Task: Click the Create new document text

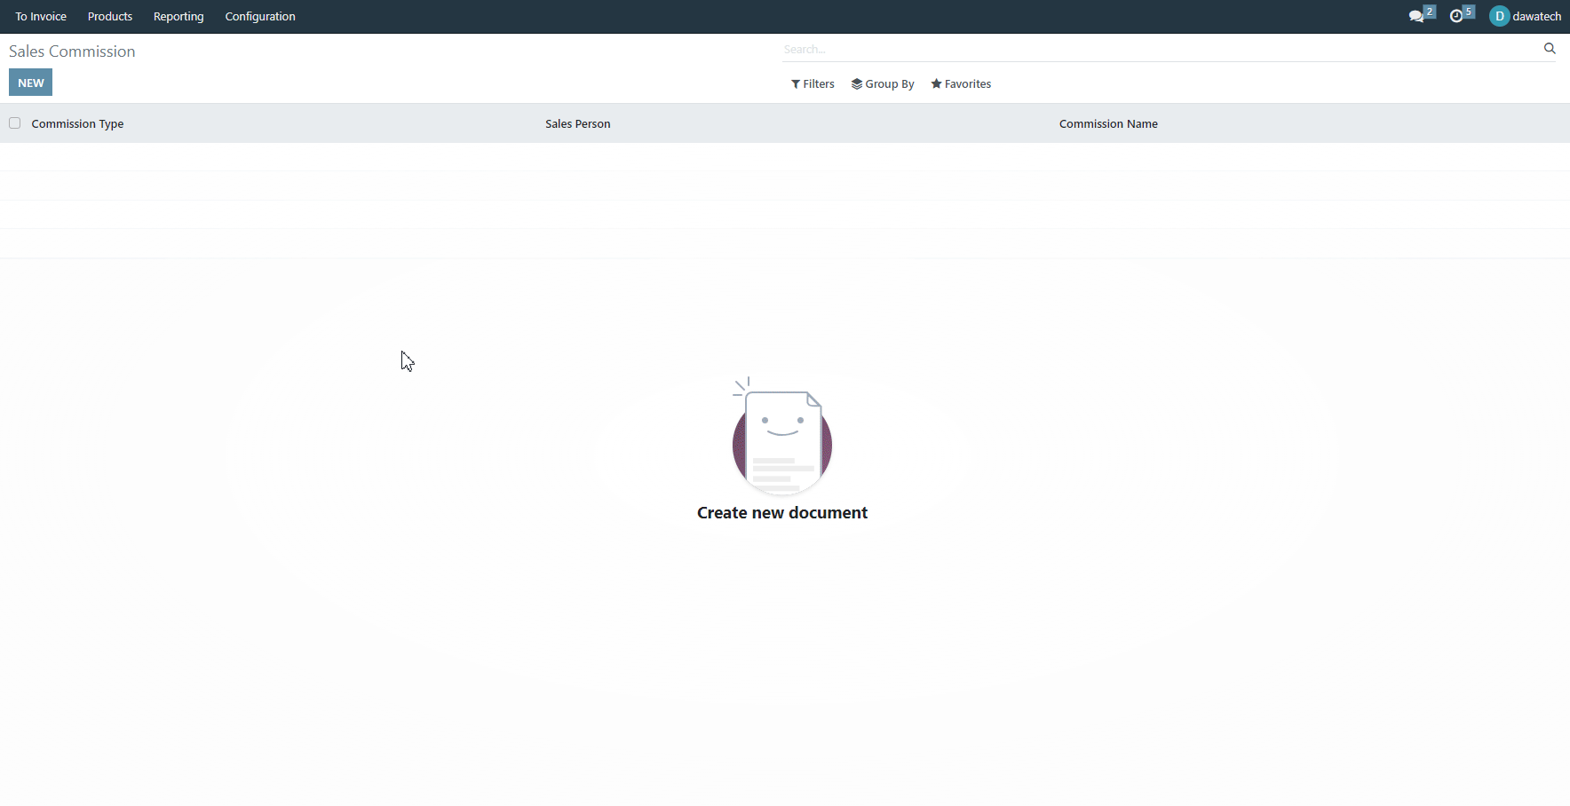Action: click(x=782, y=512)
